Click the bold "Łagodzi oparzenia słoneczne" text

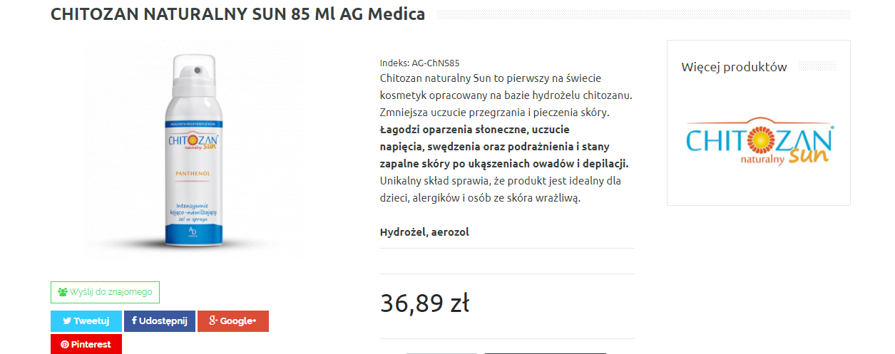point(454,130)
